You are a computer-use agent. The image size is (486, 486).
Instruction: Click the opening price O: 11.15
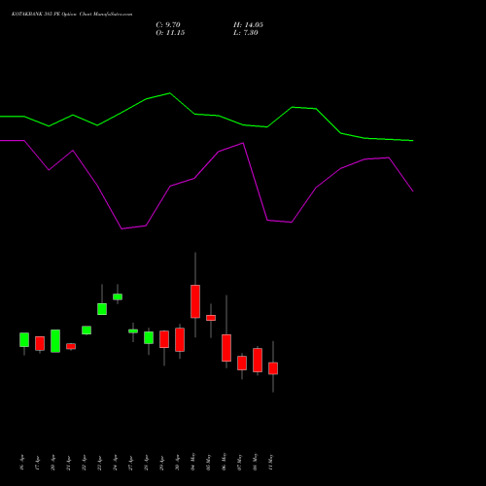(170, 33)
